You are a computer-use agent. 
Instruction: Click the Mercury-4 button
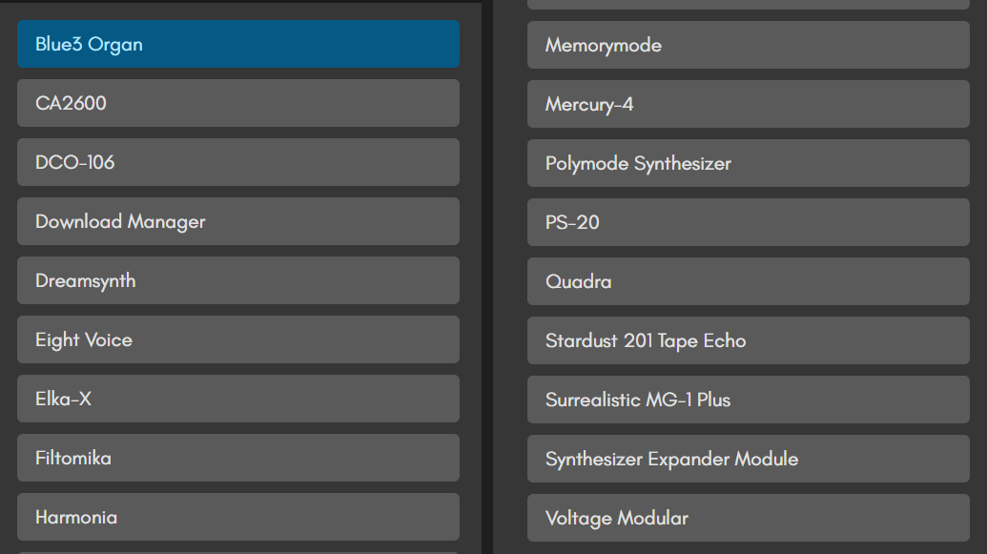pos(748,104)
